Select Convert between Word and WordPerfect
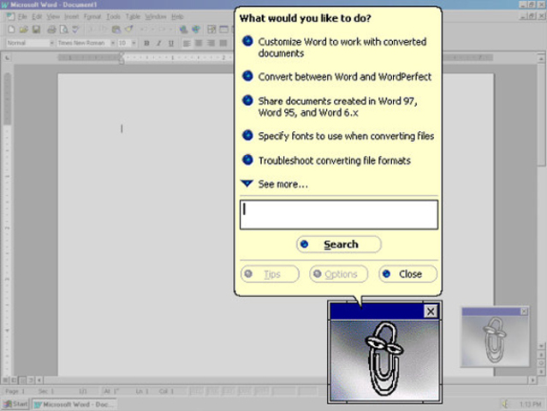Image resolution: width=547 pixels, height=411 pixels. 336,76
